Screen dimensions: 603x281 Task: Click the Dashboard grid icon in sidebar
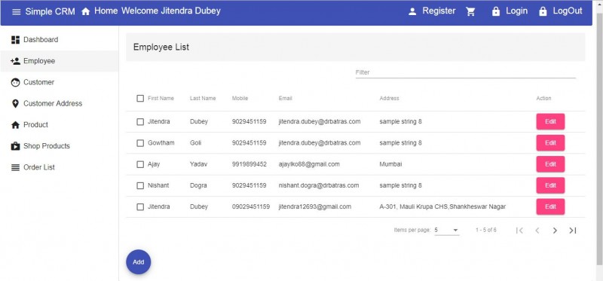tap(15, 40)
